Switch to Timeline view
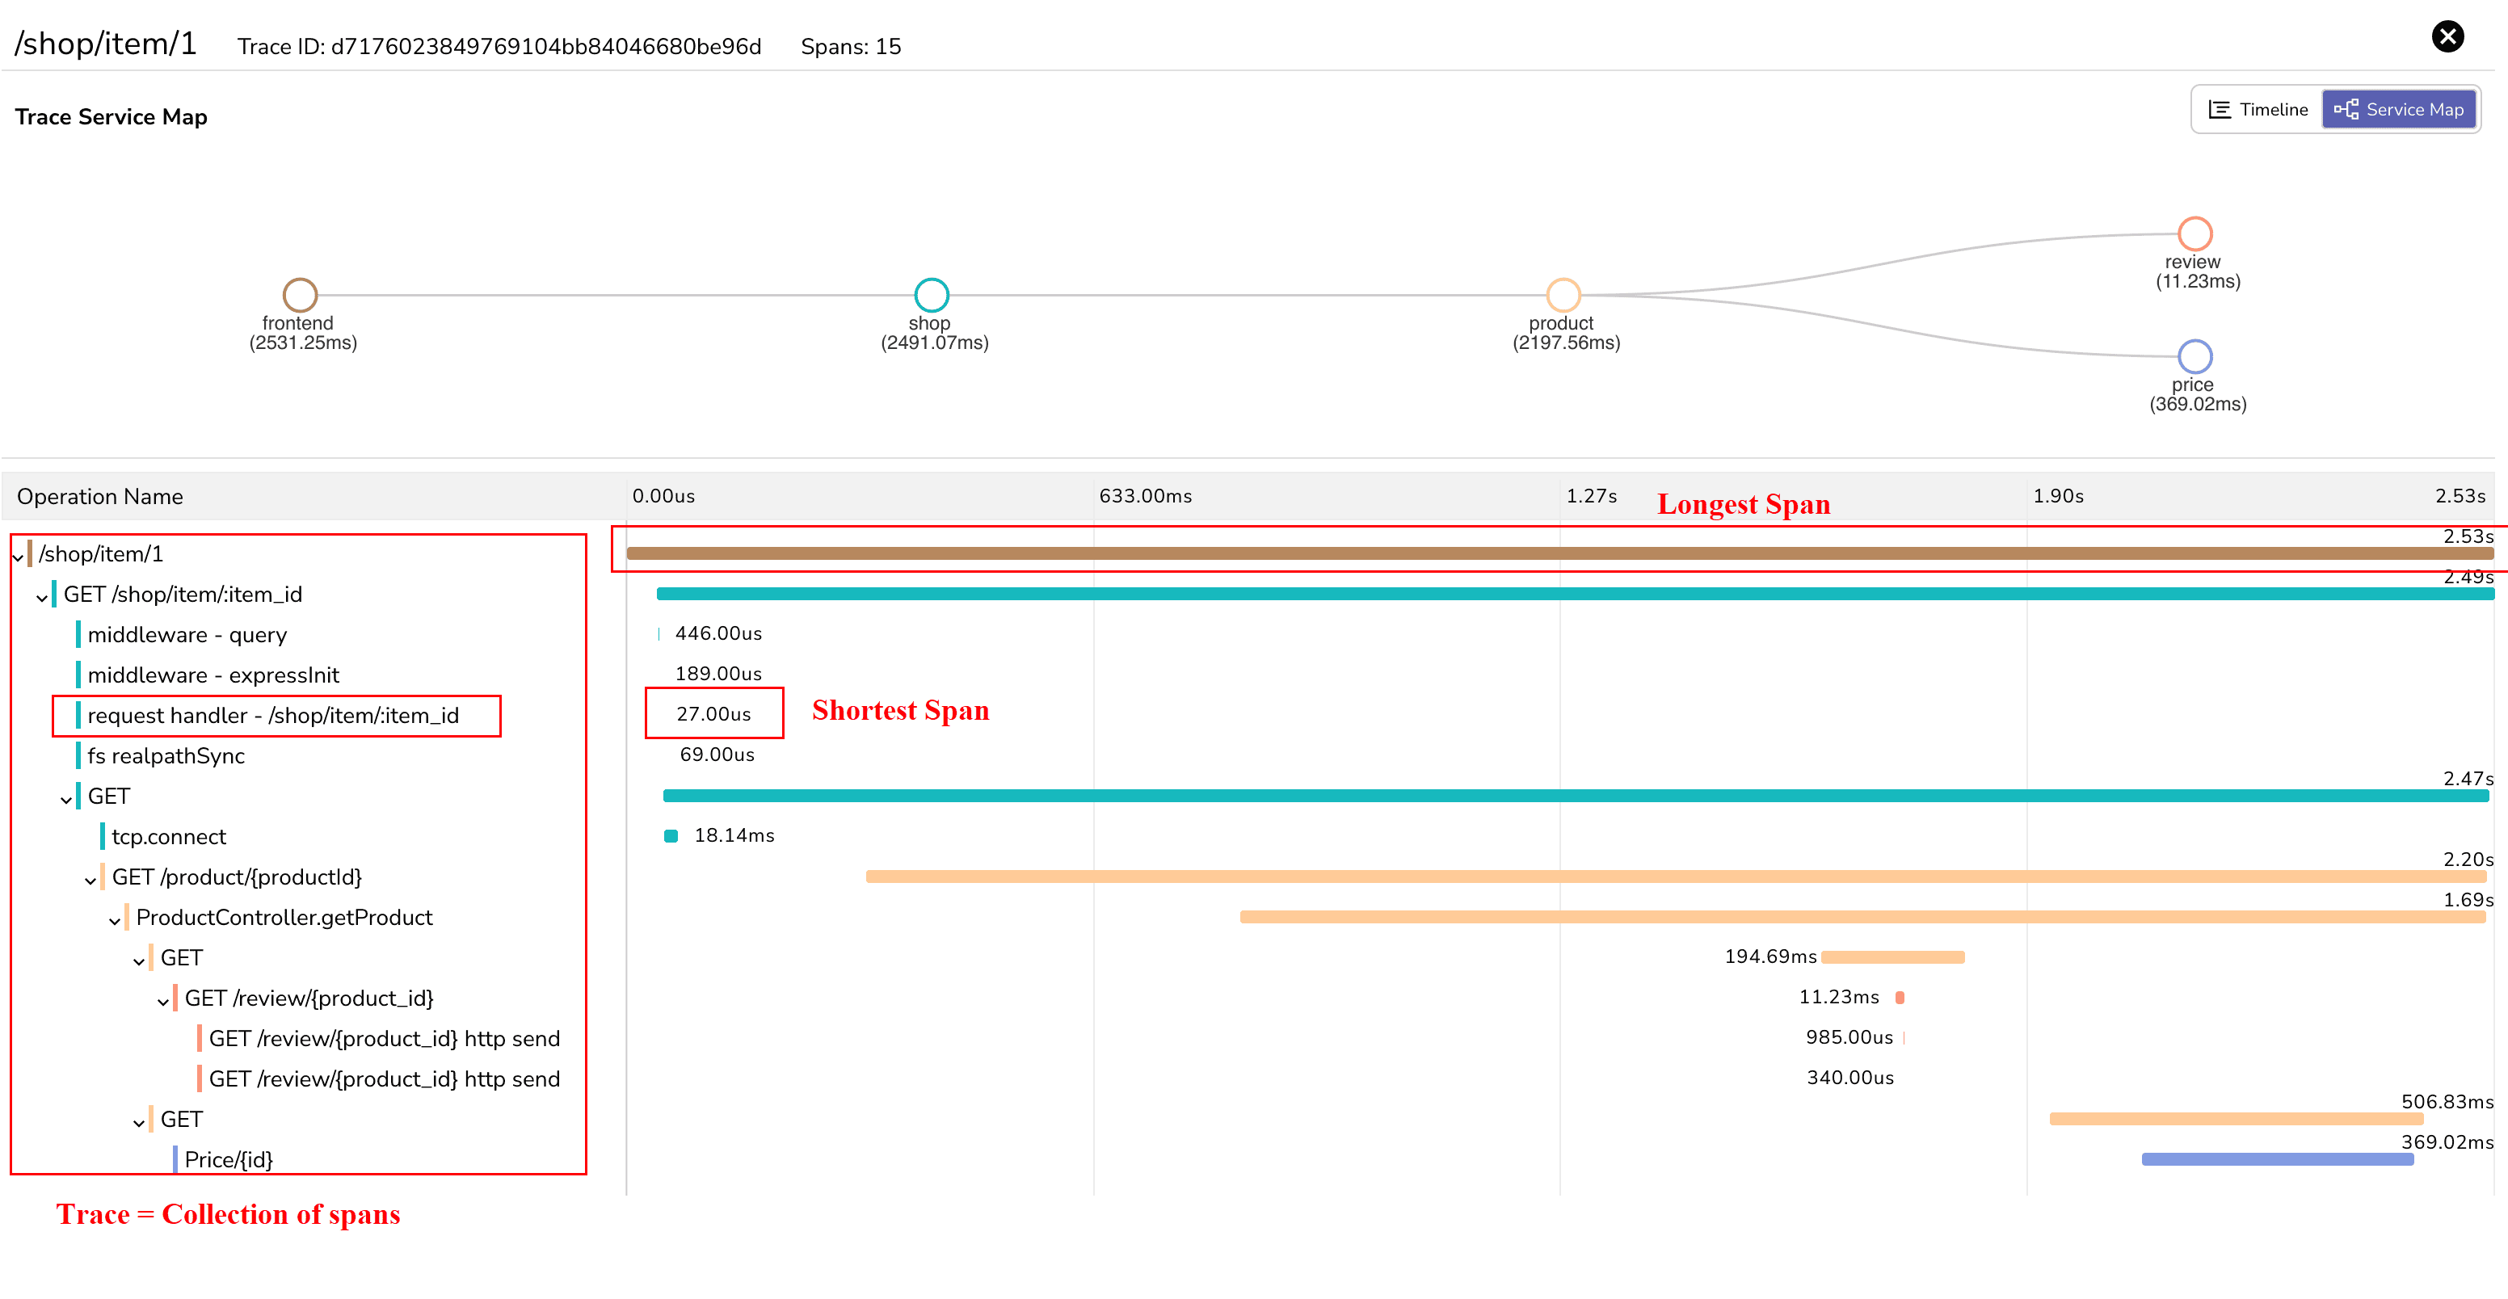2508x1299 pixels. (2258, 109)
